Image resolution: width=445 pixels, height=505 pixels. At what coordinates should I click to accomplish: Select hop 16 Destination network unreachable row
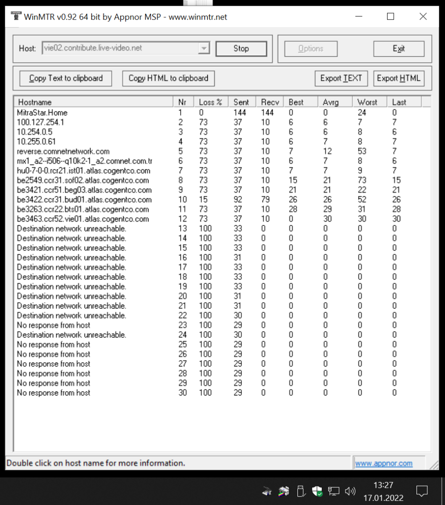[222, 257]
